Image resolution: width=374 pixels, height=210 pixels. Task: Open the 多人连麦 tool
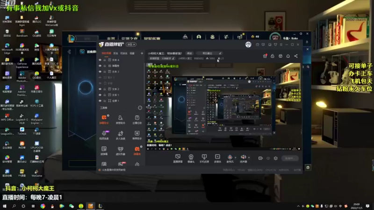point(121,135)
